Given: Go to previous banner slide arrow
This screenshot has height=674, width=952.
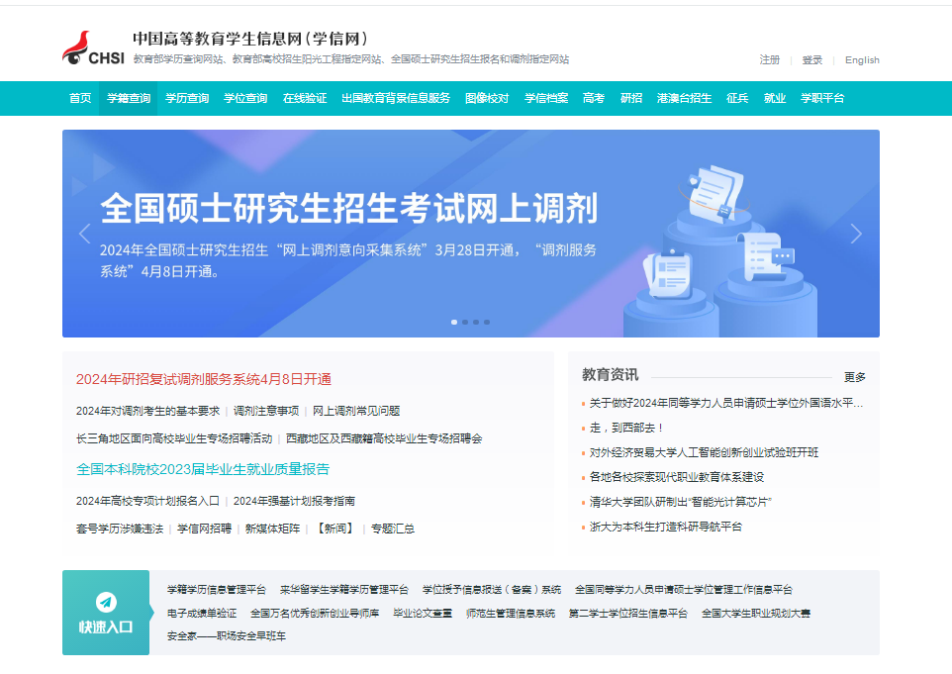Looking at the screenshot, I should [84, 234].
